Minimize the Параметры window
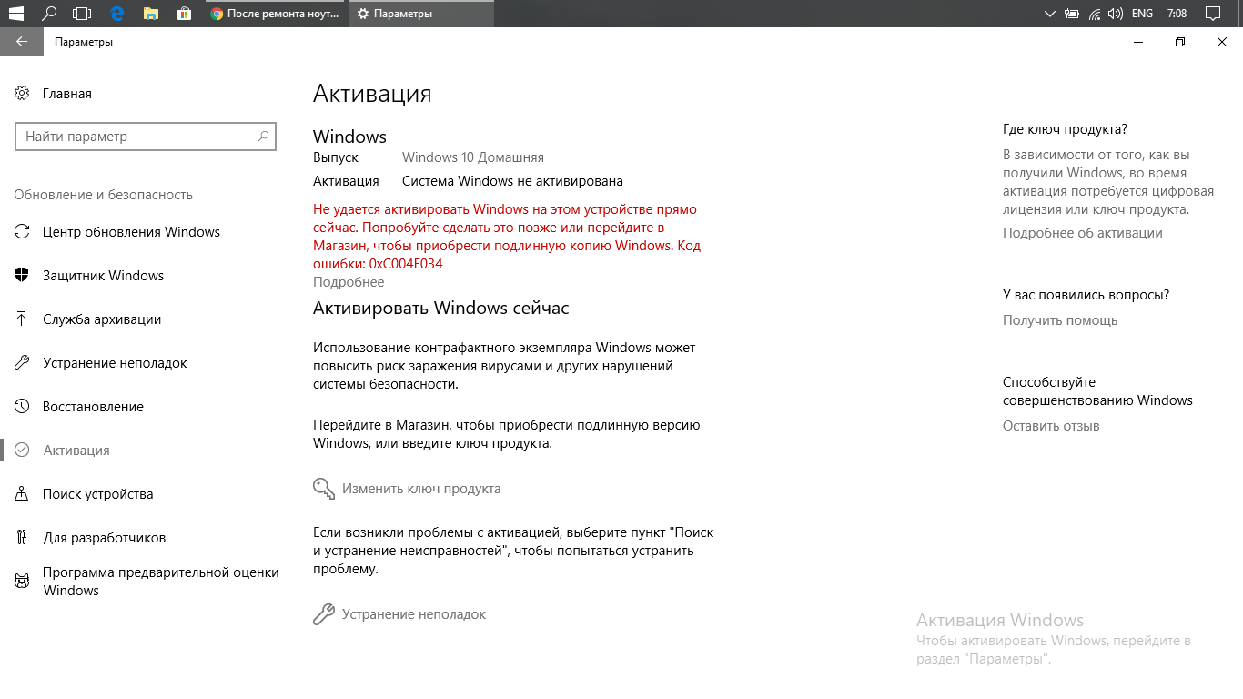The height and width of the screenshot is (699, 1243). (1138, 42)
